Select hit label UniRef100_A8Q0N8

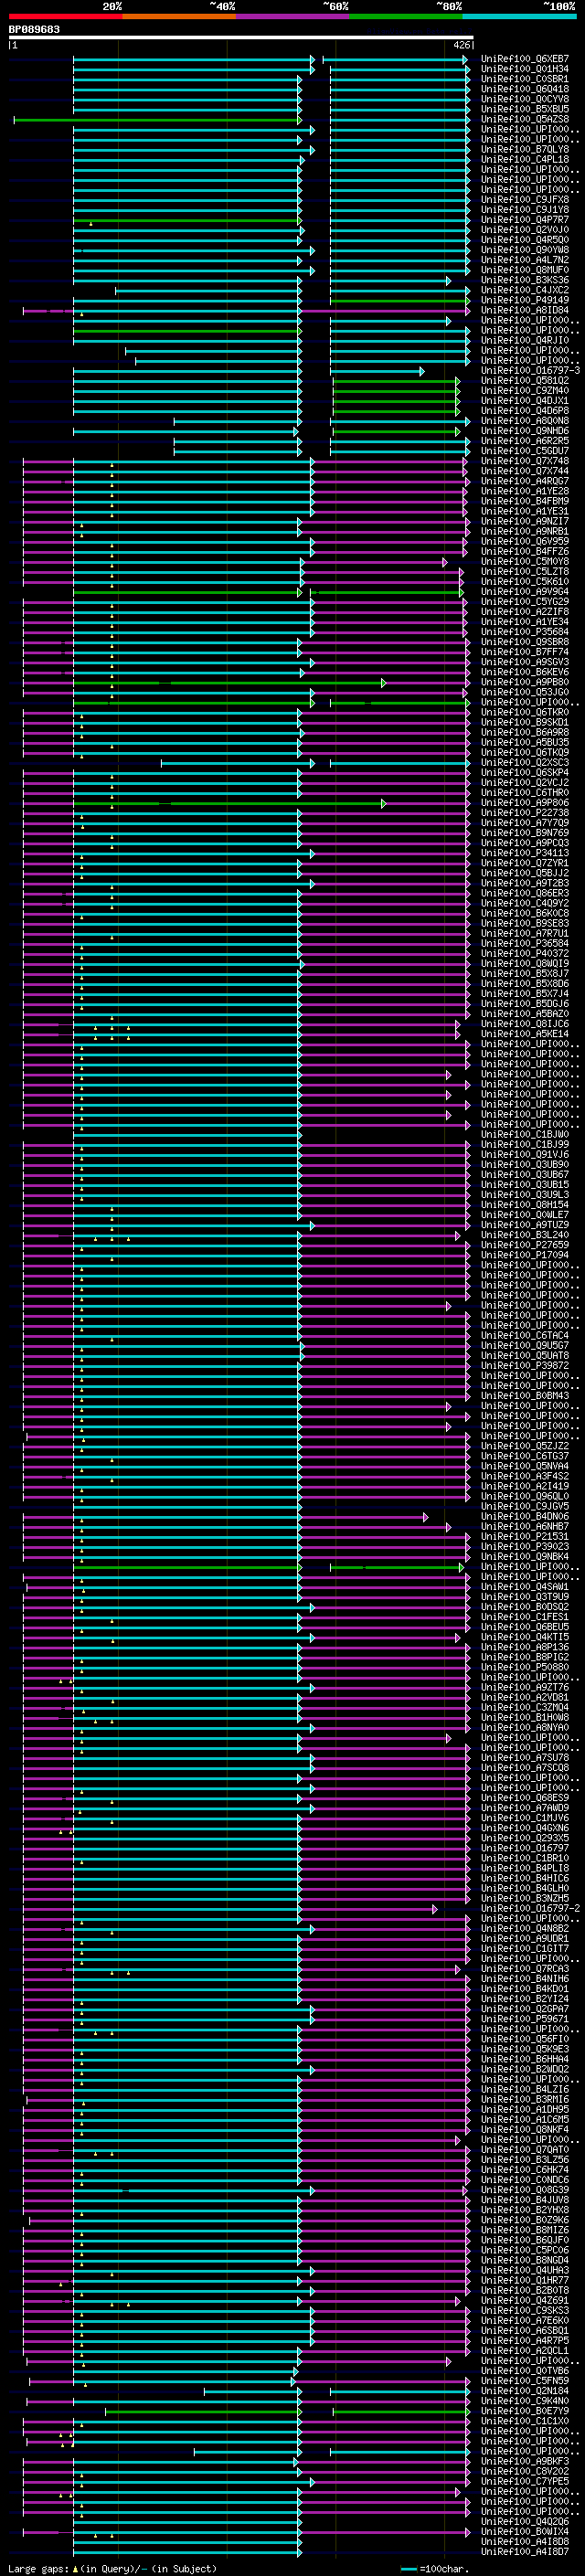pyautogui.click(x=524, y=421)
